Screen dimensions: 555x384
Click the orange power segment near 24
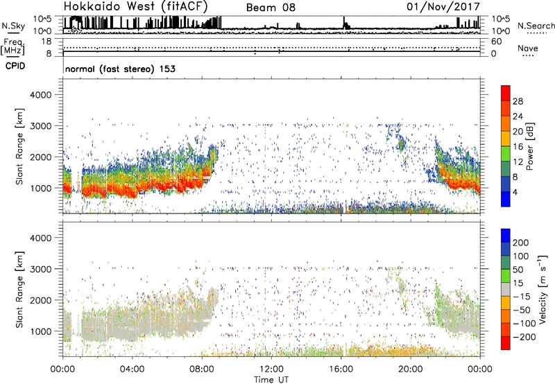coord(506,124)
